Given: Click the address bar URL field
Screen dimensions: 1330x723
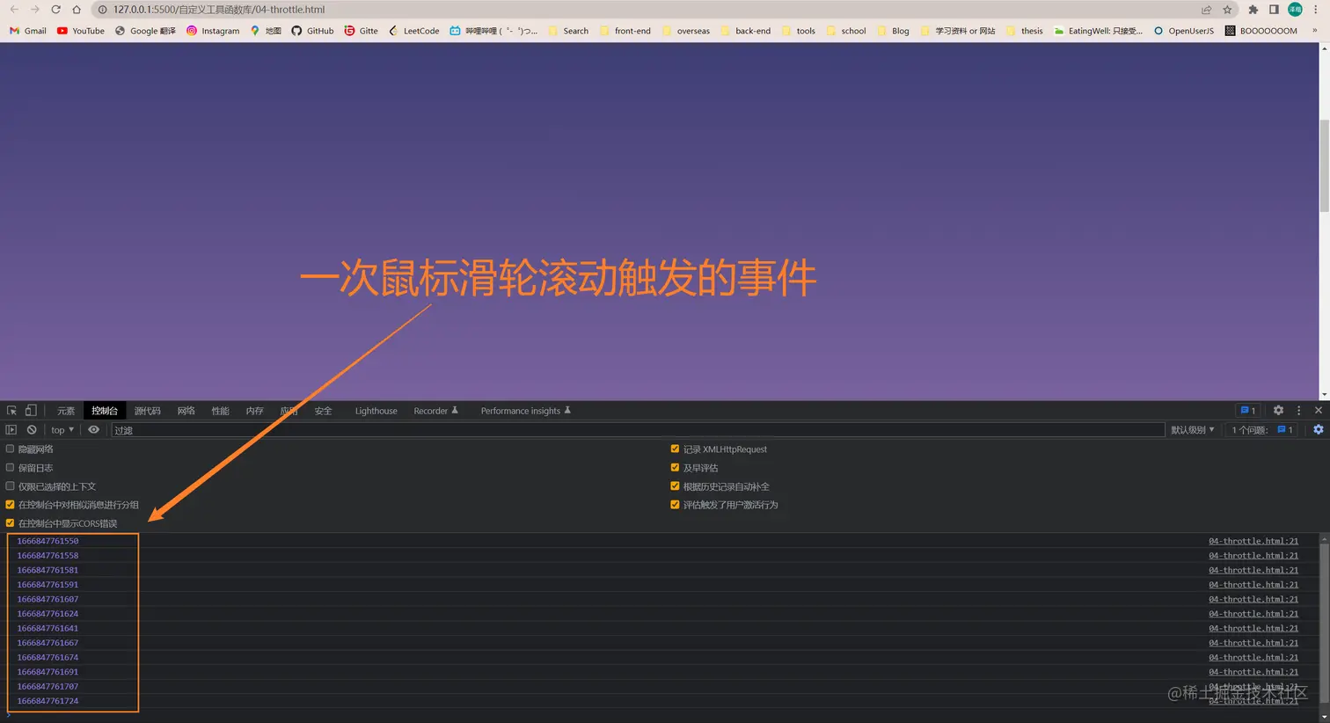Looking at the screenshot, I should (649, 10).
